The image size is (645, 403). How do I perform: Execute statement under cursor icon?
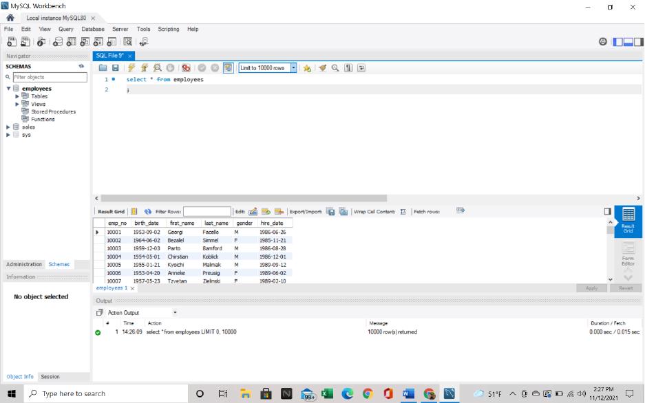click(x=145, y=68)
